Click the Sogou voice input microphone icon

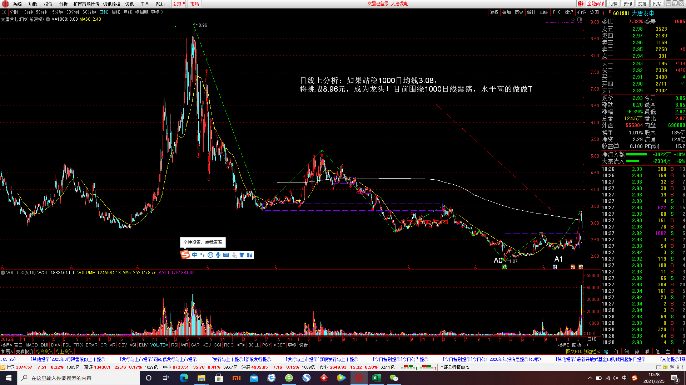[x=218, y=255]
